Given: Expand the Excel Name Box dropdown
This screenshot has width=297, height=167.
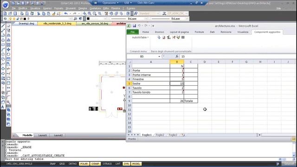Looking at the screenshot, I should click(x=159, y=57).
